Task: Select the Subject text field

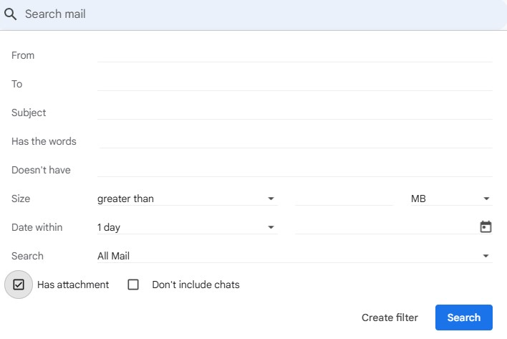Action: pyautogui.click(x=294, y=112)
